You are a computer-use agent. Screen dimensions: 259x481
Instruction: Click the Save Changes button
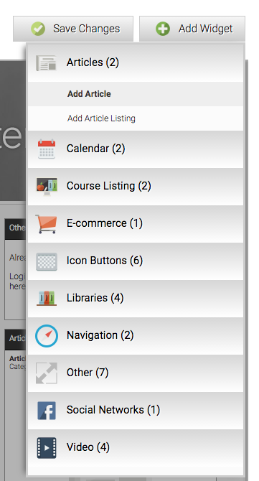coord(73,29)
